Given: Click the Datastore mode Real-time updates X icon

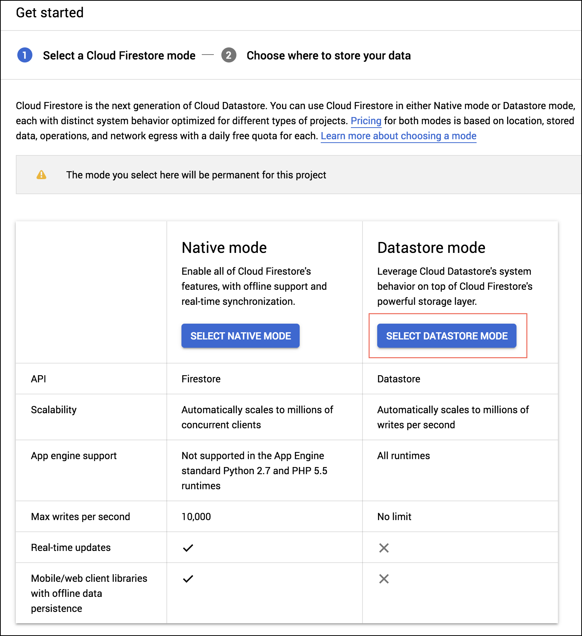Looking at the screenshot, I should [x=384, y=548].
